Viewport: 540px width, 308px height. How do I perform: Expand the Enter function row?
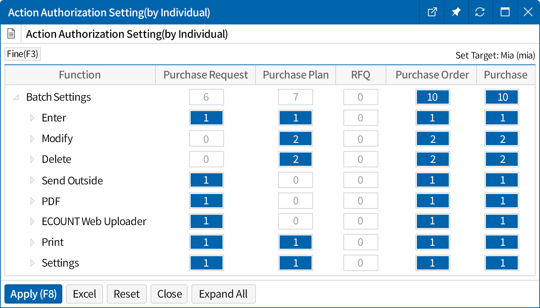point(32,118)
